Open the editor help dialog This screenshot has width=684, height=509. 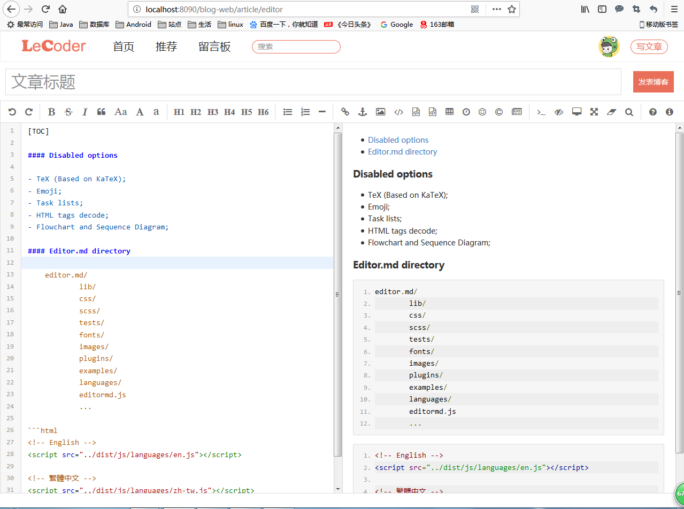(652, 112)
